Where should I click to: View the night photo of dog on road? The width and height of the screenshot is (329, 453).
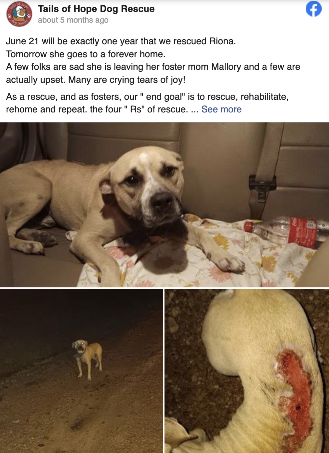click(82, 371)
